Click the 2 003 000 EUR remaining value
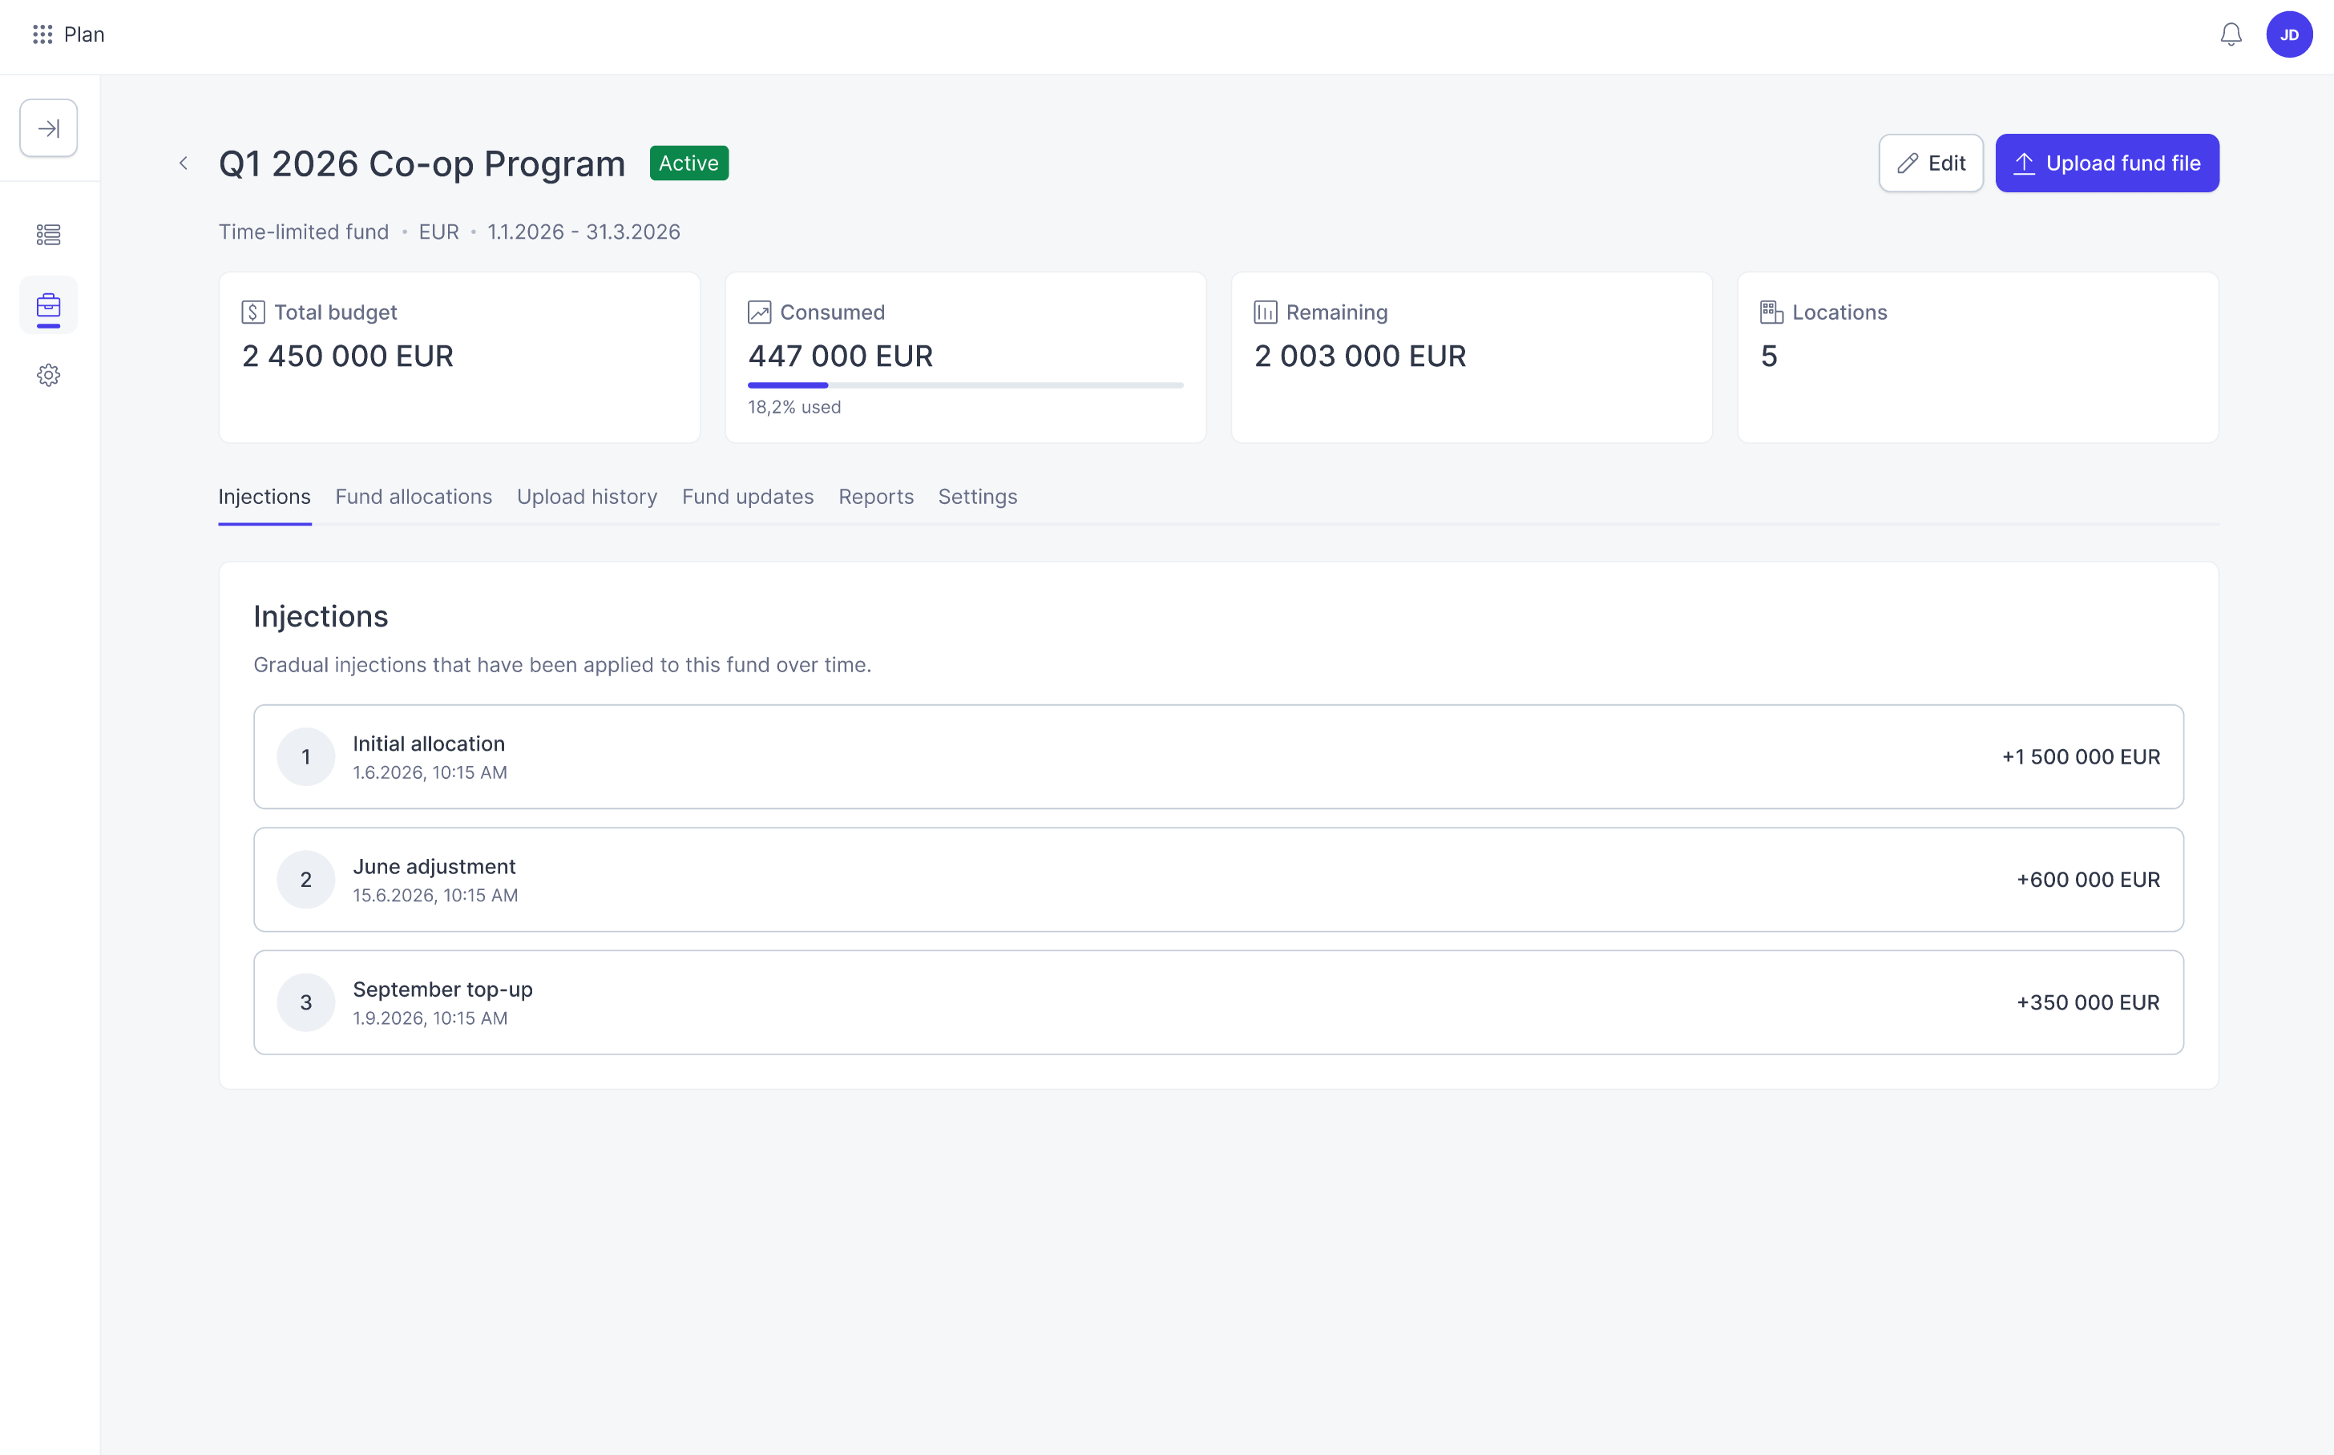This screenshot has width=2334, height=1455. tap(1360, 357)
